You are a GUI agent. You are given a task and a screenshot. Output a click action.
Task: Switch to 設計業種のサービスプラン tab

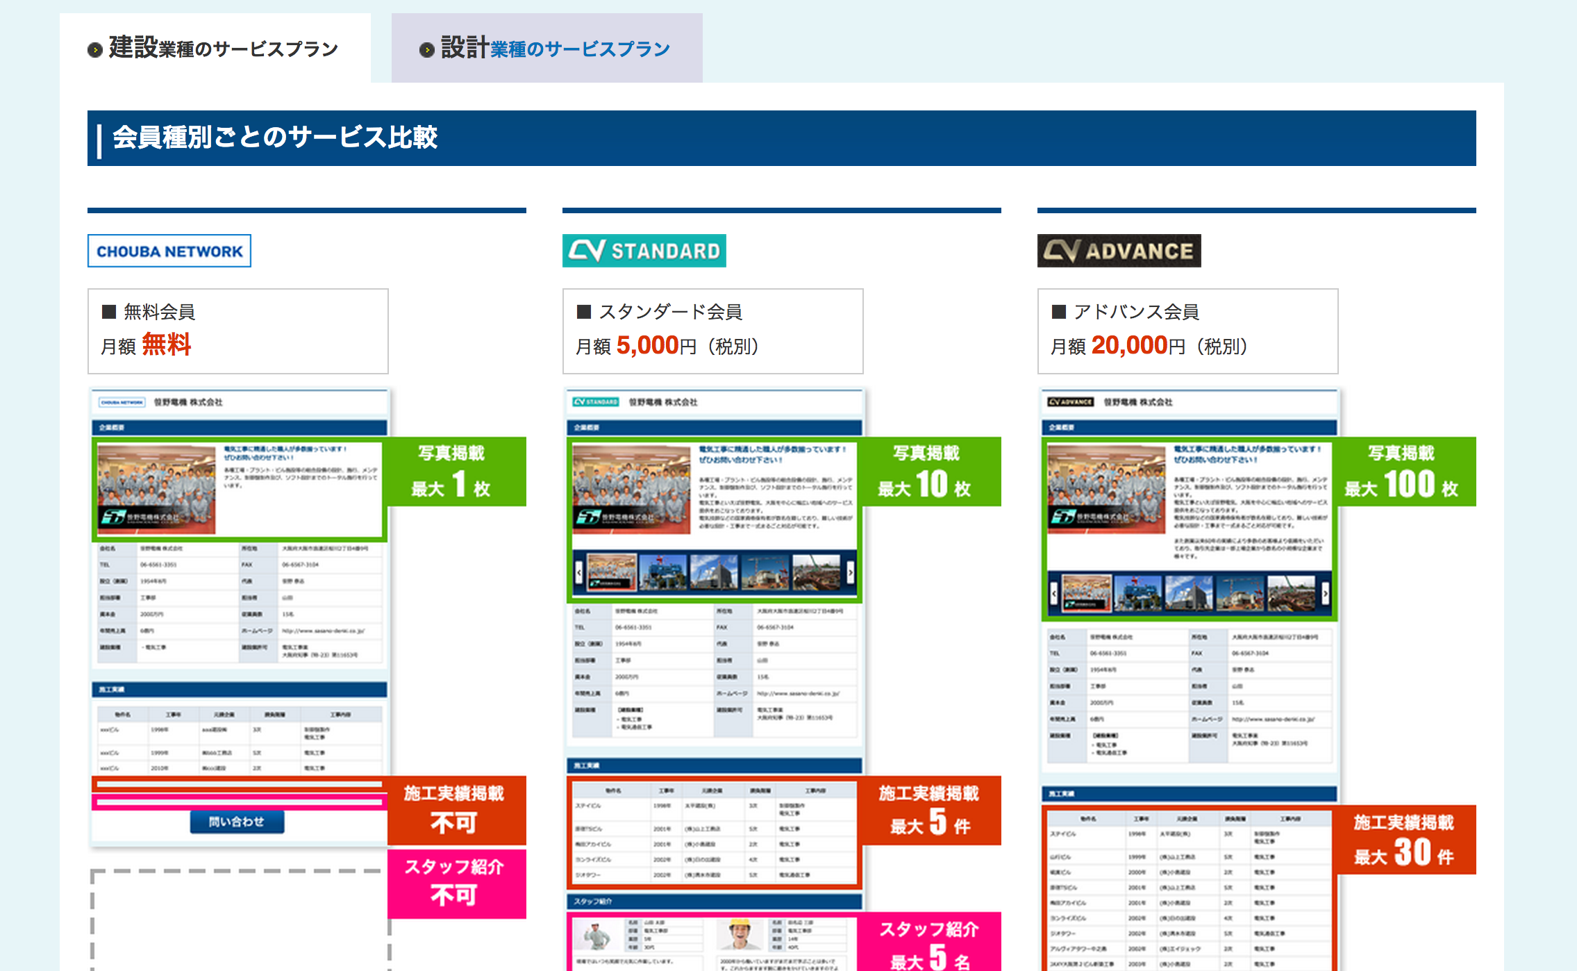(546, 48)
